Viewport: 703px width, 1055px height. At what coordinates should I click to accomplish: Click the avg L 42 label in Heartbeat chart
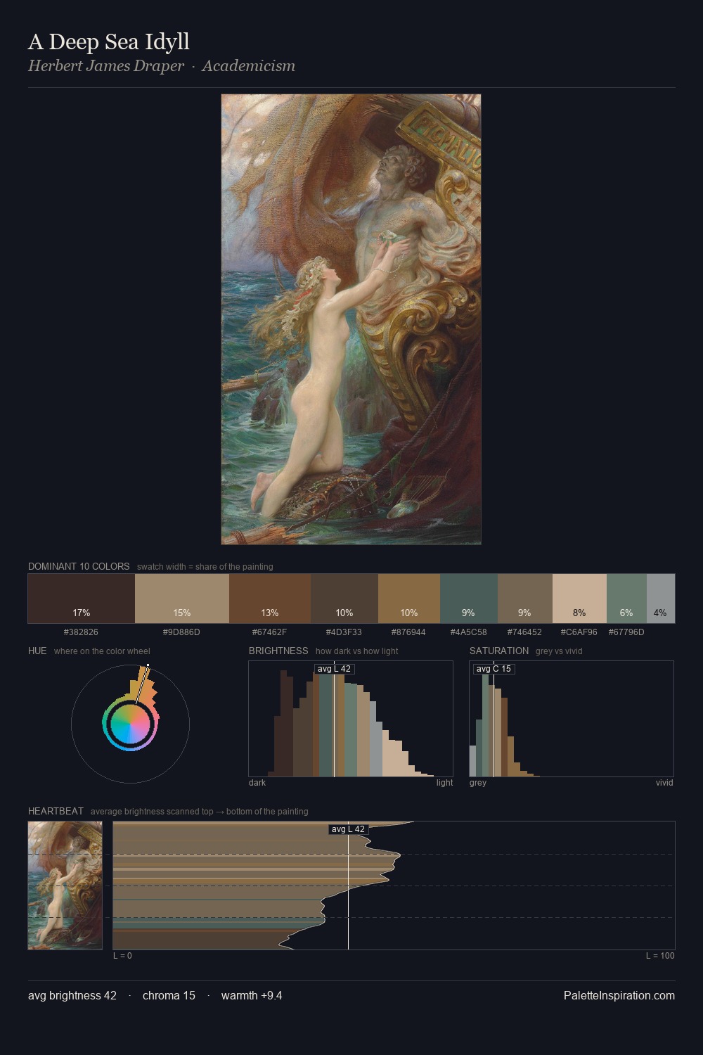coord(348,829)
